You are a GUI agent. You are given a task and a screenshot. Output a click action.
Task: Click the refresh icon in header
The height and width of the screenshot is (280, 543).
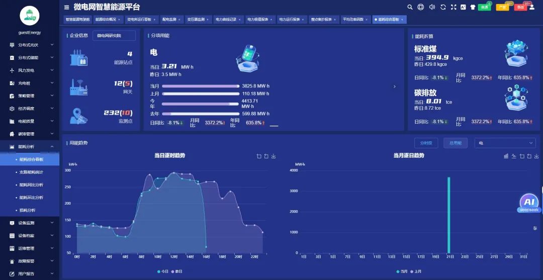[x=443, y=7]
